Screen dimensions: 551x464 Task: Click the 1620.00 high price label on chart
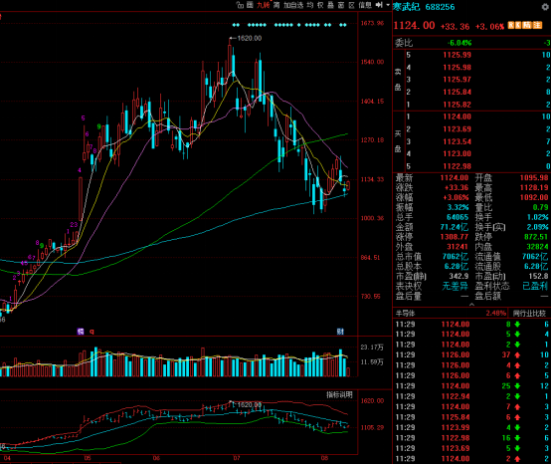coord(250,39)
